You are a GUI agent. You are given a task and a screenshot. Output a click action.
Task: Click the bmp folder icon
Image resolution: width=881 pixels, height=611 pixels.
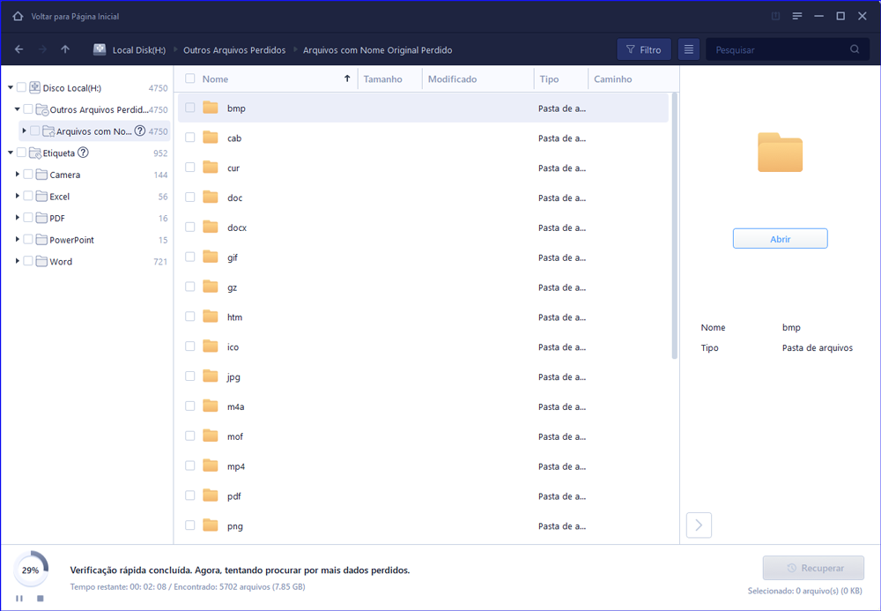211,108
